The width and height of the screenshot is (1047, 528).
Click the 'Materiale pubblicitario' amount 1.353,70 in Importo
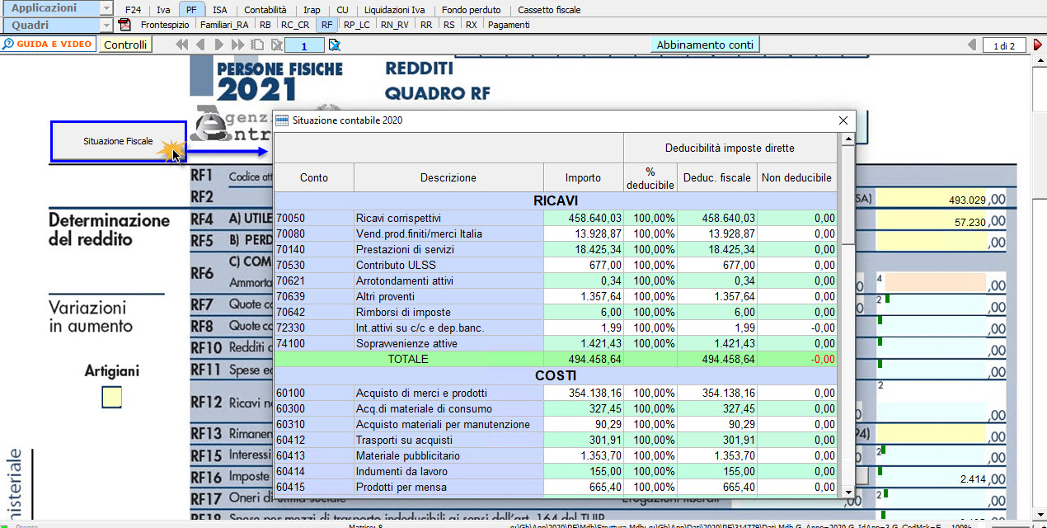click(584, 455)
